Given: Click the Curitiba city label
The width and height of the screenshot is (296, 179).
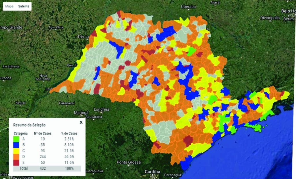Looking at the screenshot, I should click(152, 172).
